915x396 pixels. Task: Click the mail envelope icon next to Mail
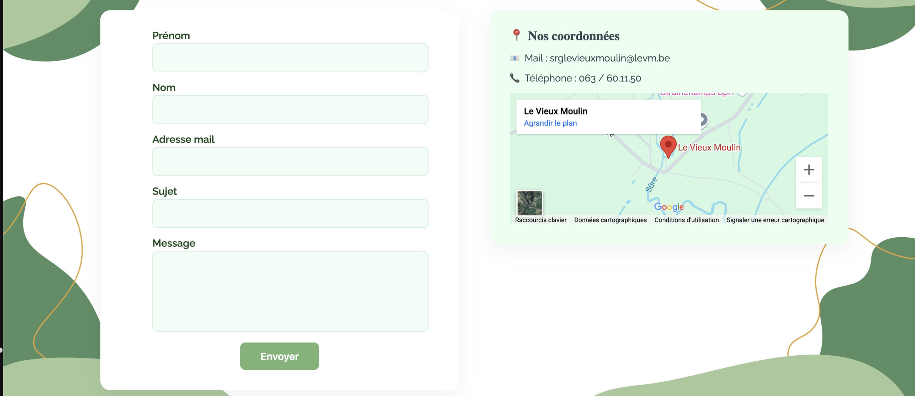[x=514, y=58]
